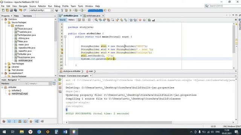Collapse the studyjava package node
The width and height of the screenshot is (241, 135).
9,25
